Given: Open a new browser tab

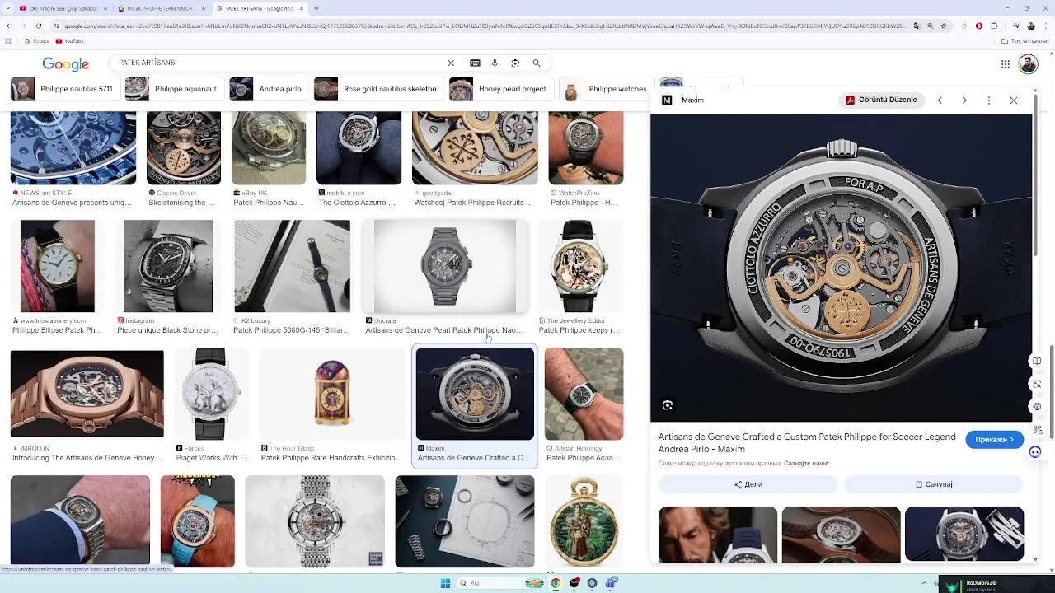Looking at the screenshot, I should (x=316, y=8).
